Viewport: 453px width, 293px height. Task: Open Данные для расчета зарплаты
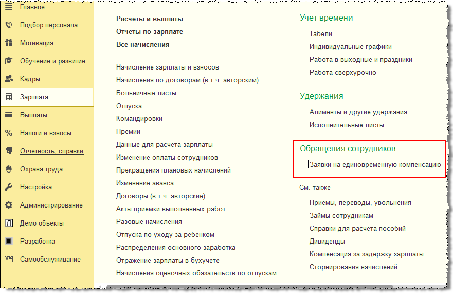[164, 145]
